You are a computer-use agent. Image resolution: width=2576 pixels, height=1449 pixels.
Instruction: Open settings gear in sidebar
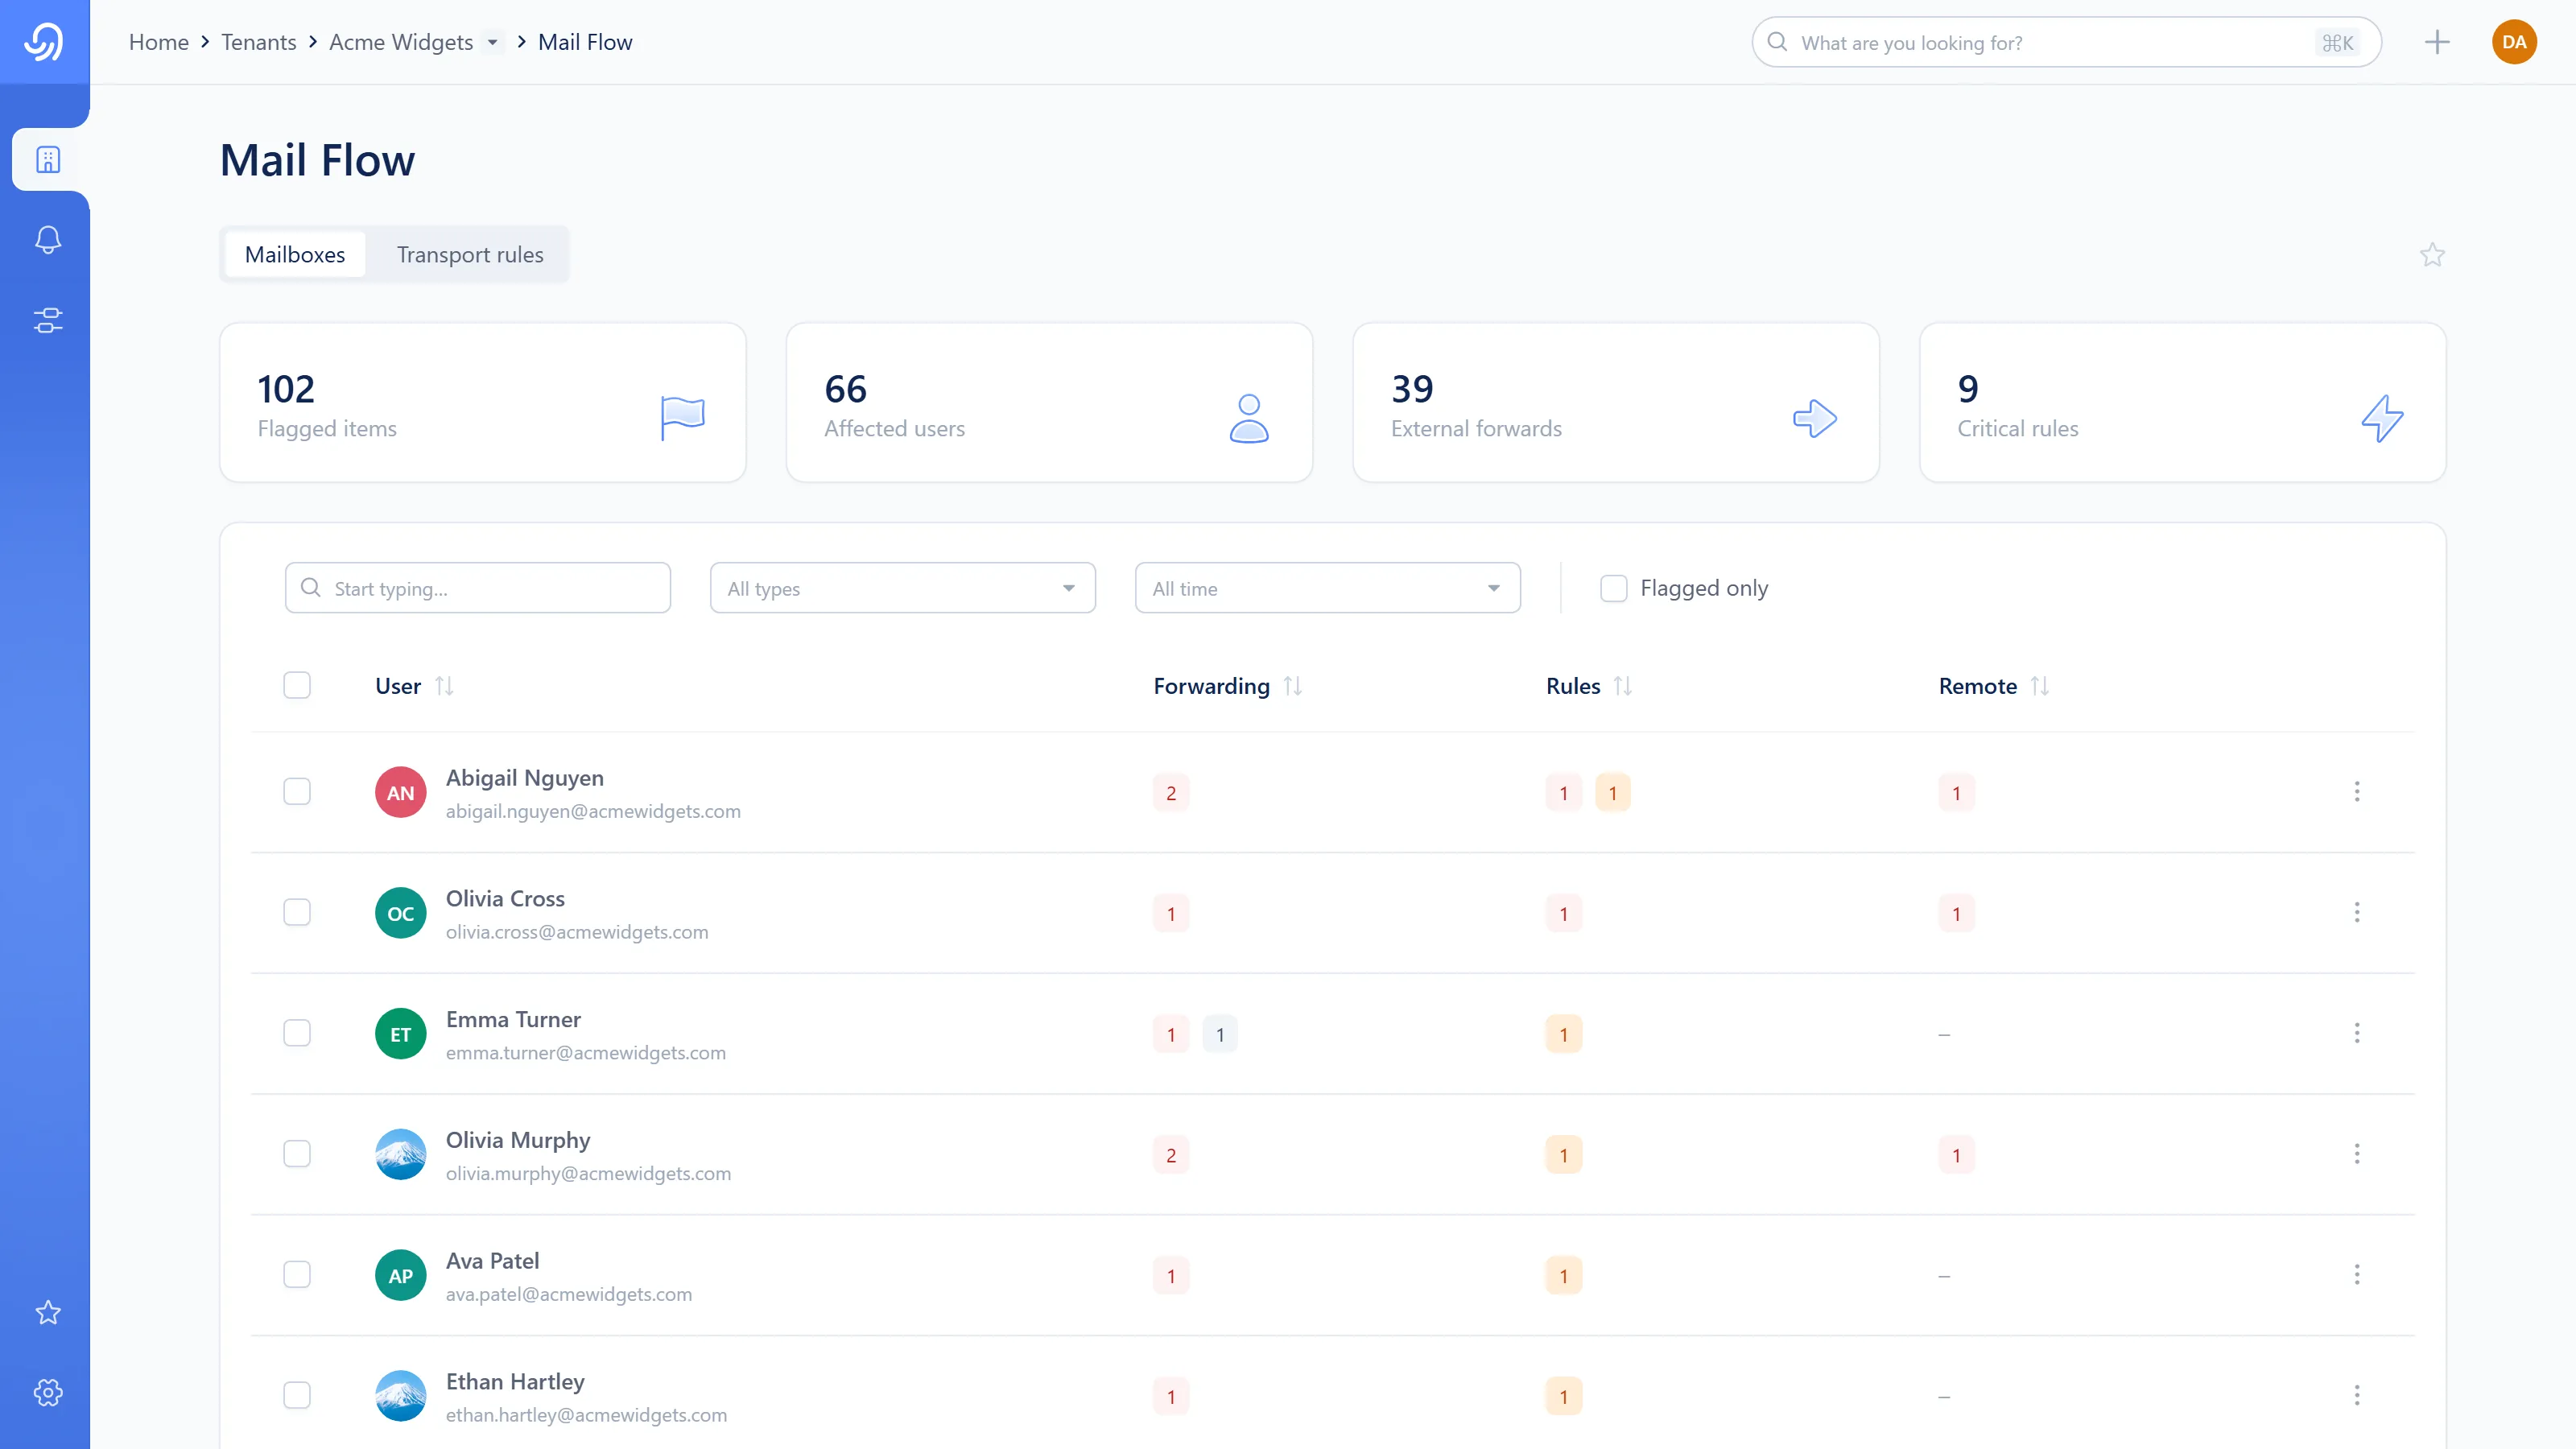(x=48, y=1392)
